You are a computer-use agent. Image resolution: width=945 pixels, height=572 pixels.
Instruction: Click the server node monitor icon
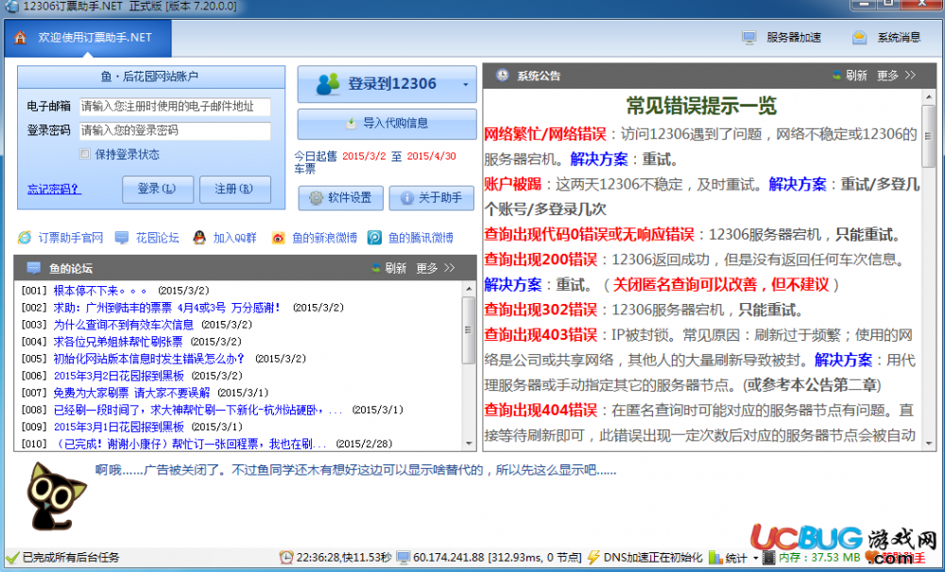[x=404, y=558]
